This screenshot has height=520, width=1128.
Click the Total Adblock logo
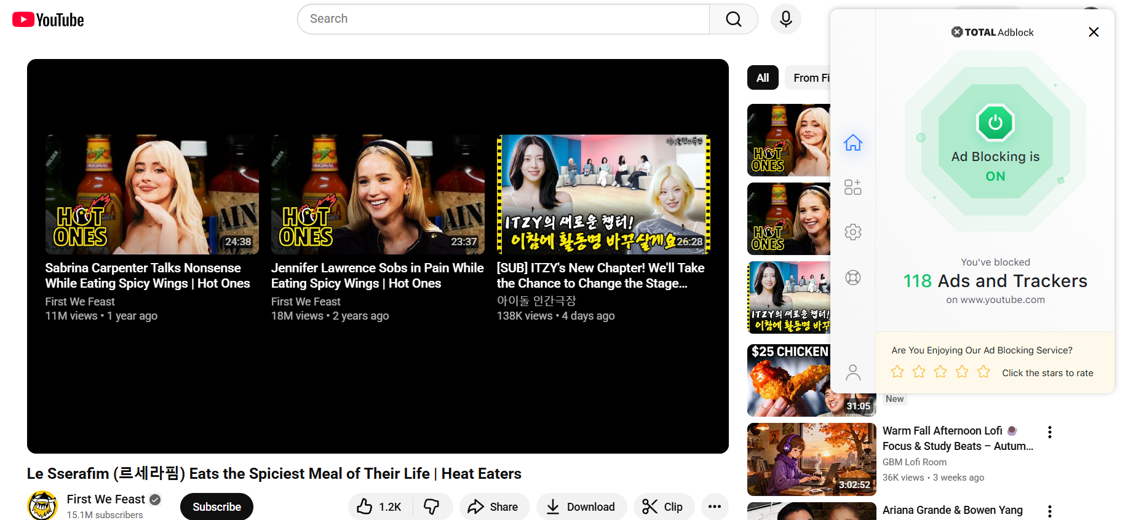click(992, 32)
